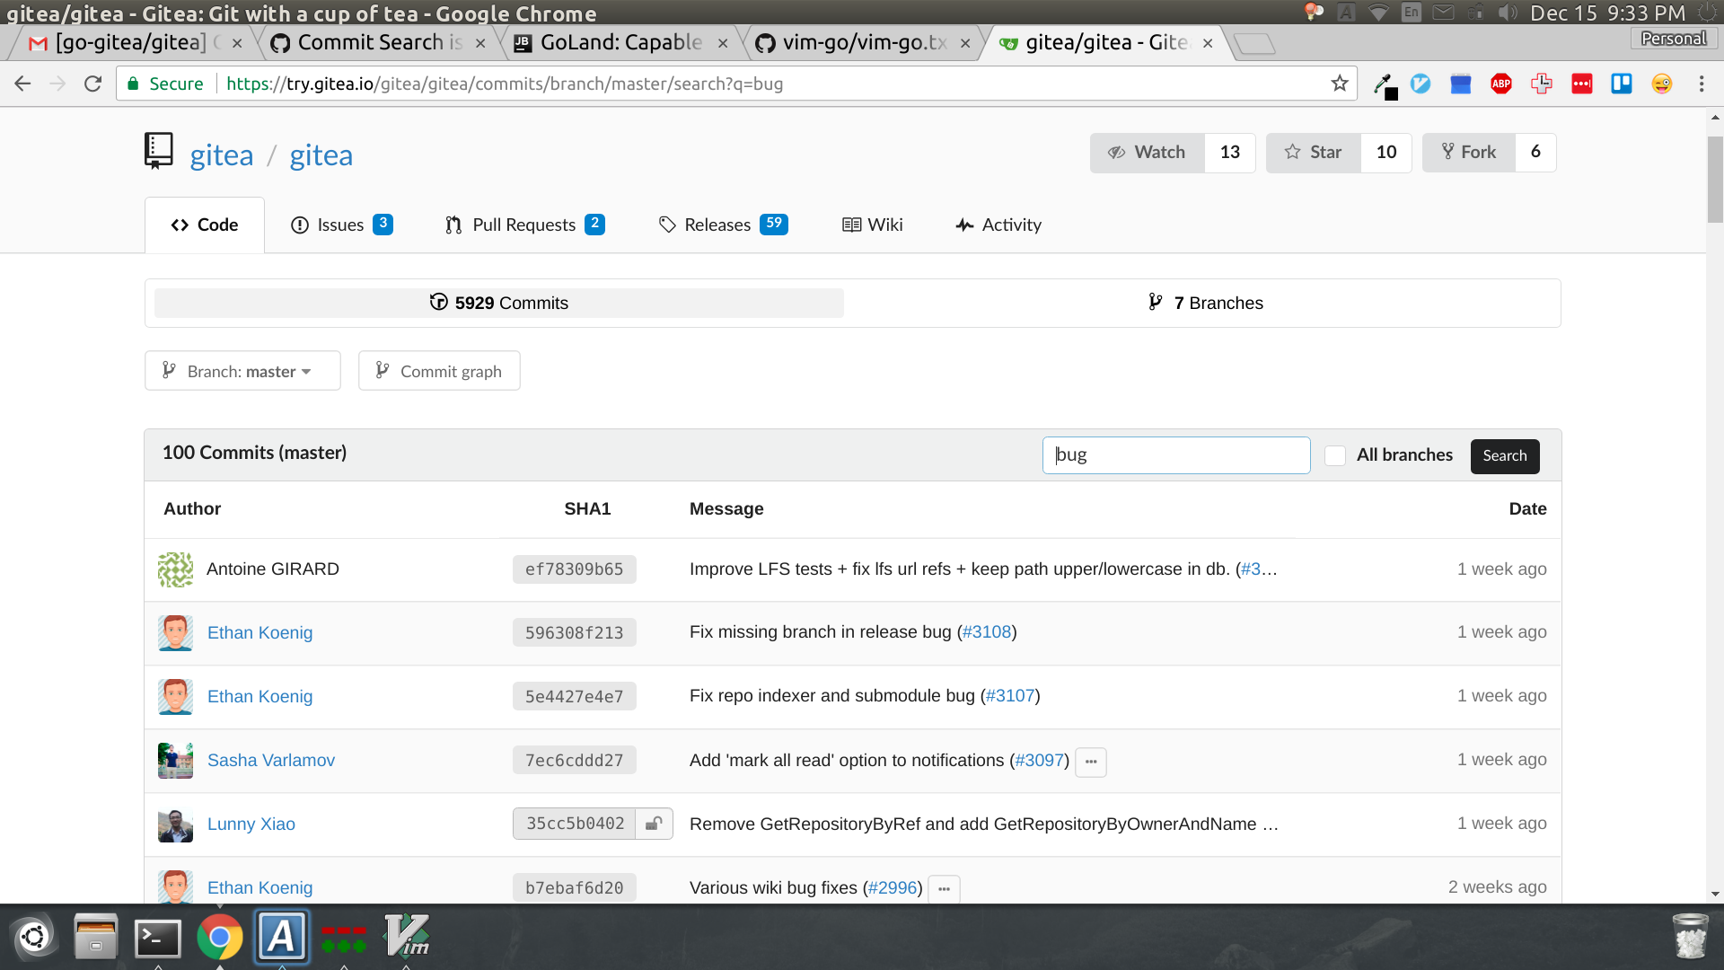View the 5929 Commits list
The image size is (1724, 970).
pyautogui.click(x=499, y=304)
